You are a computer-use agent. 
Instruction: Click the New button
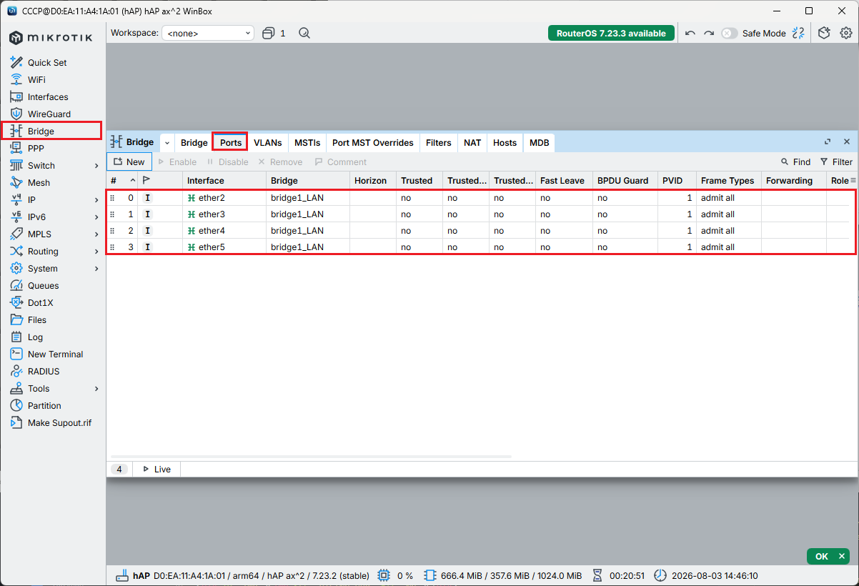pyautogui.click(x=129, y=162)
